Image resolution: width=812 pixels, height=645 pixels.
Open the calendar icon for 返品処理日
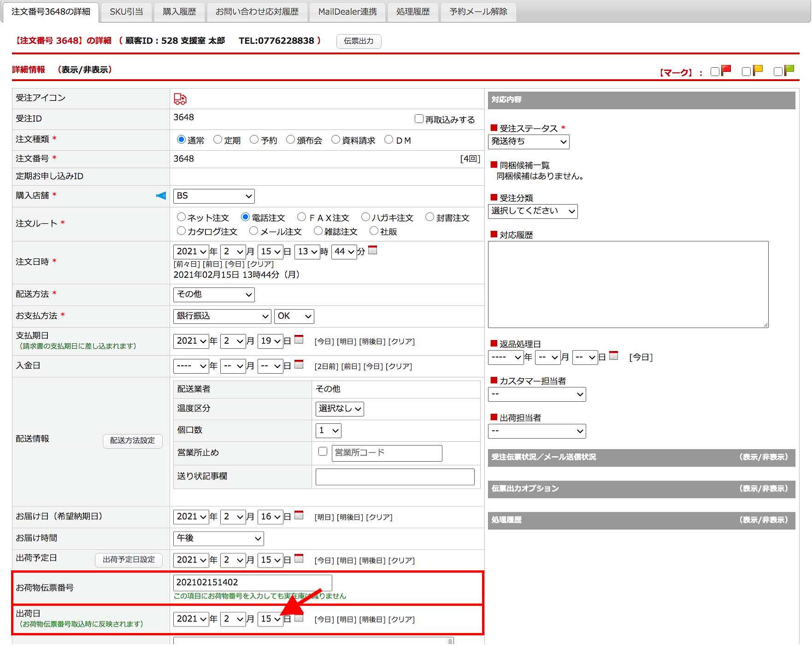click(x=614, y=356)
